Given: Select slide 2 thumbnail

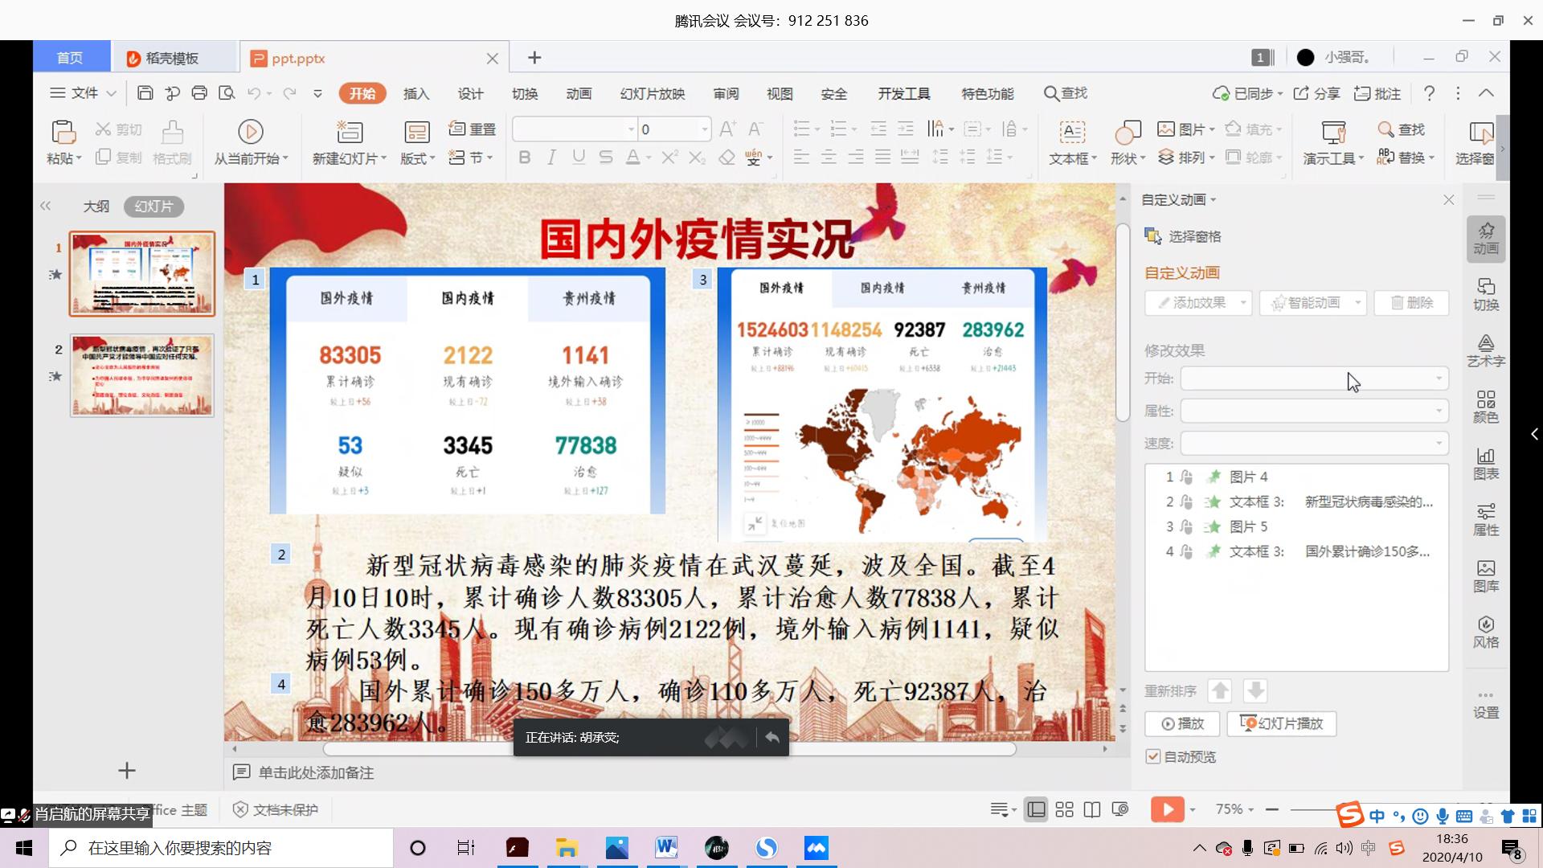Looking at the screenshot, I should [141, 375].
